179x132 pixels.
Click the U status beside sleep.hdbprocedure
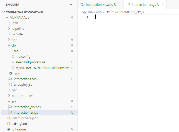coord(72,62)
